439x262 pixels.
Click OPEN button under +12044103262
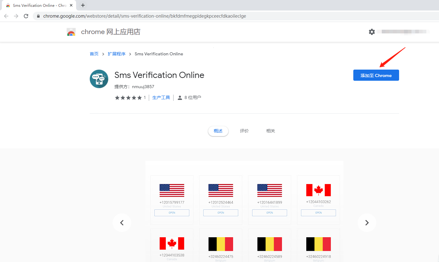click(x=319, y=213)
